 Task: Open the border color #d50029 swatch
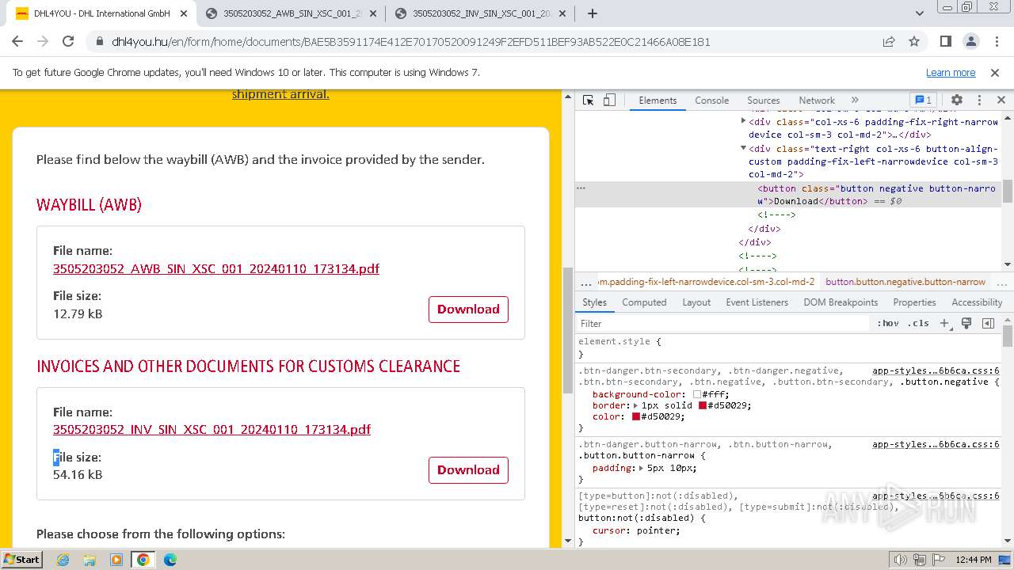pos(703,405)
